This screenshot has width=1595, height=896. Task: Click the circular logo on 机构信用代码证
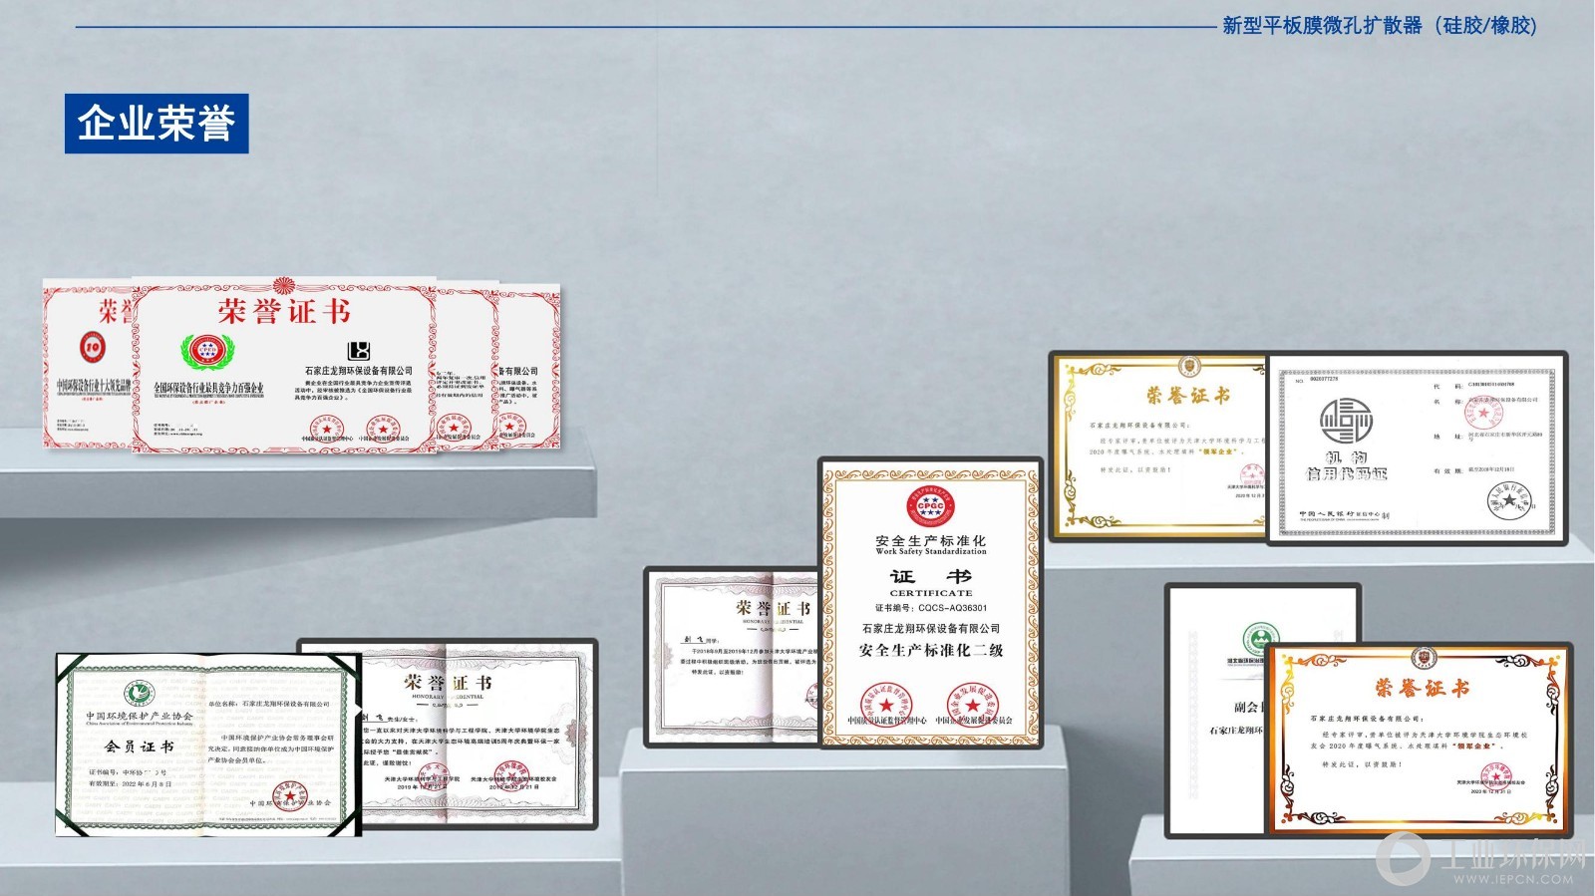tap(1346, 421)
